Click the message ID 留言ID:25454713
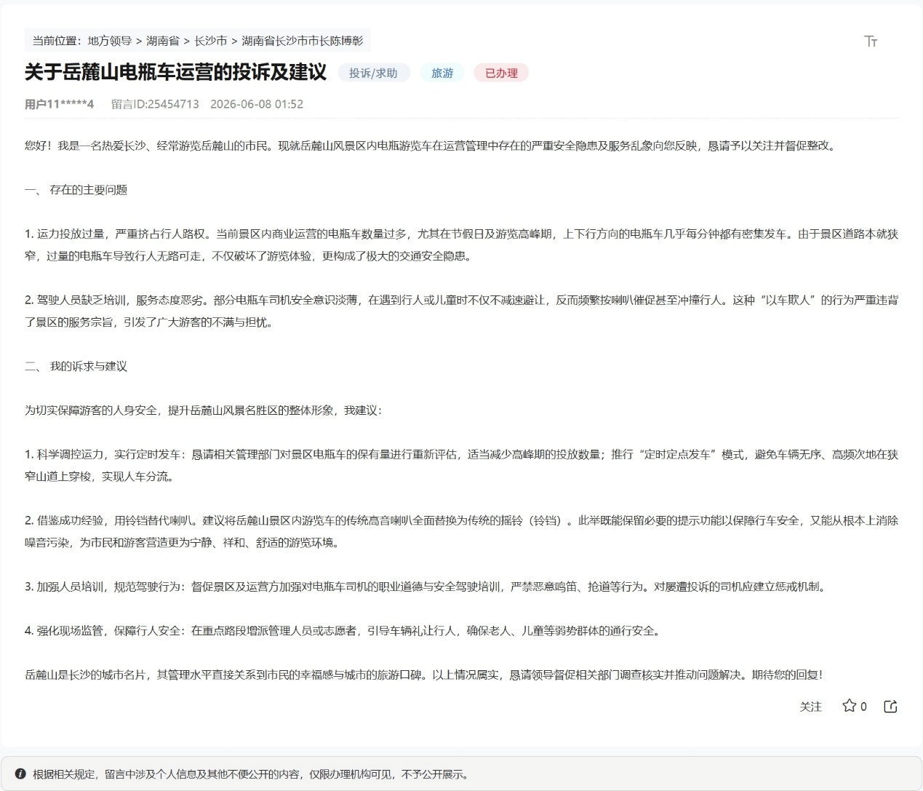Image resolution: width=923 pixels, height=791 pixels. [x=155, y=104]
